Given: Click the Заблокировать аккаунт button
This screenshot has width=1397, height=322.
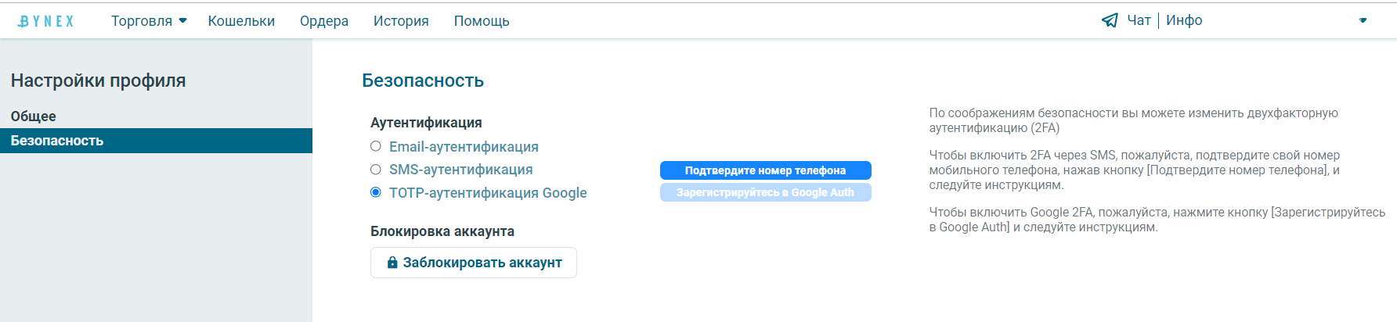Looking at the screenshot, I should pyautogui.click(x=474, y=263).
